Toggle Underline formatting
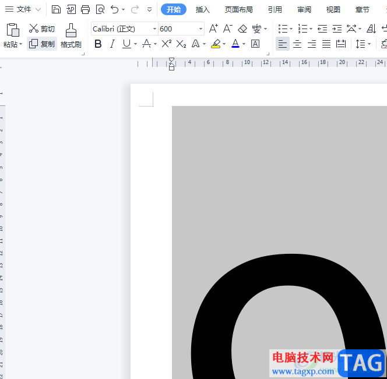This screenshot has height=379, width=387. (127, 44)
